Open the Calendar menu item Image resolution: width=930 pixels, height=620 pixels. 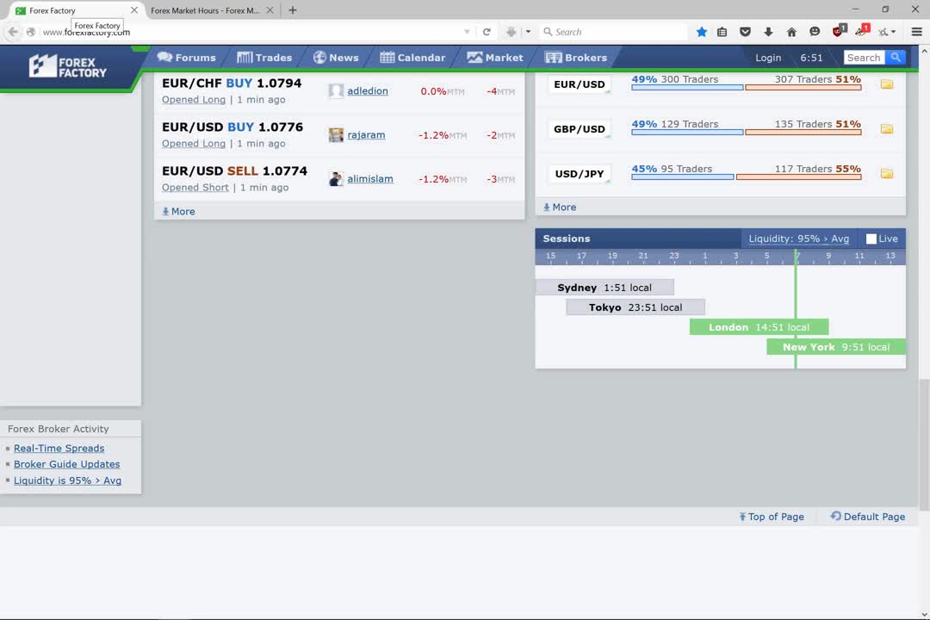(412, 58)
